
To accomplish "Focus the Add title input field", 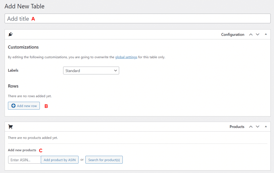I will point(138,18).
